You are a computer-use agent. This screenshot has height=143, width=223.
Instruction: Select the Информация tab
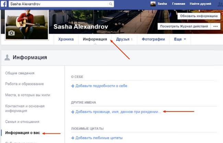pyautogui.click(x=95, y=39)
